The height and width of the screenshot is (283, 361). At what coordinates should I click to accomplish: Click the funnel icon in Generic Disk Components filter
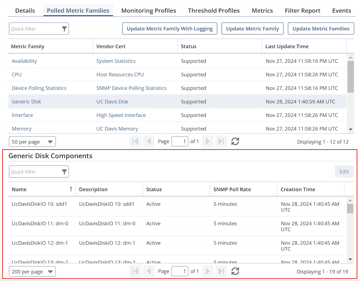pyautogui.click(x=64, y=172)
